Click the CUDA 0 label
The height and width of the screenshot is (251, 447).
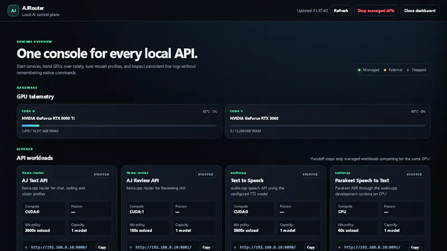point(28,111)
